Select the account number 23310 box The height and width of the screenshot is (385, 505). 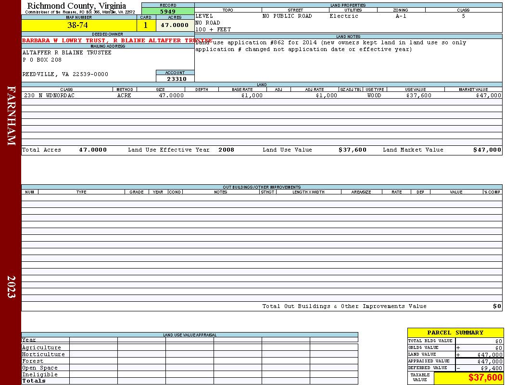coord(176,79)
